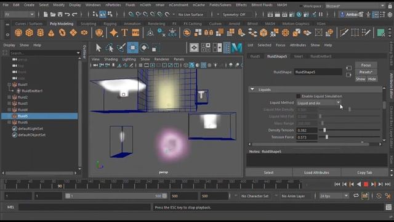The height and width of the screenshot is (222, 394).
Task: Click the polygon Type text tool icon
Action: coord(124,33)
